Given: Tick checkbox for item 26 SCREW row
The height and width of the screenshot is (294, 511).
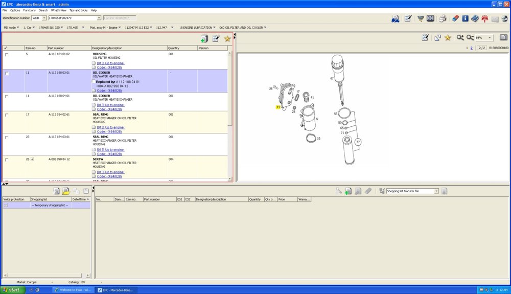Looking at the screenshot, I should [x=7, y=160].
